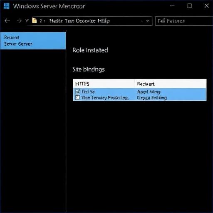Click the 'Site bindings' heading
213x213 pixels.
[89, 69]
